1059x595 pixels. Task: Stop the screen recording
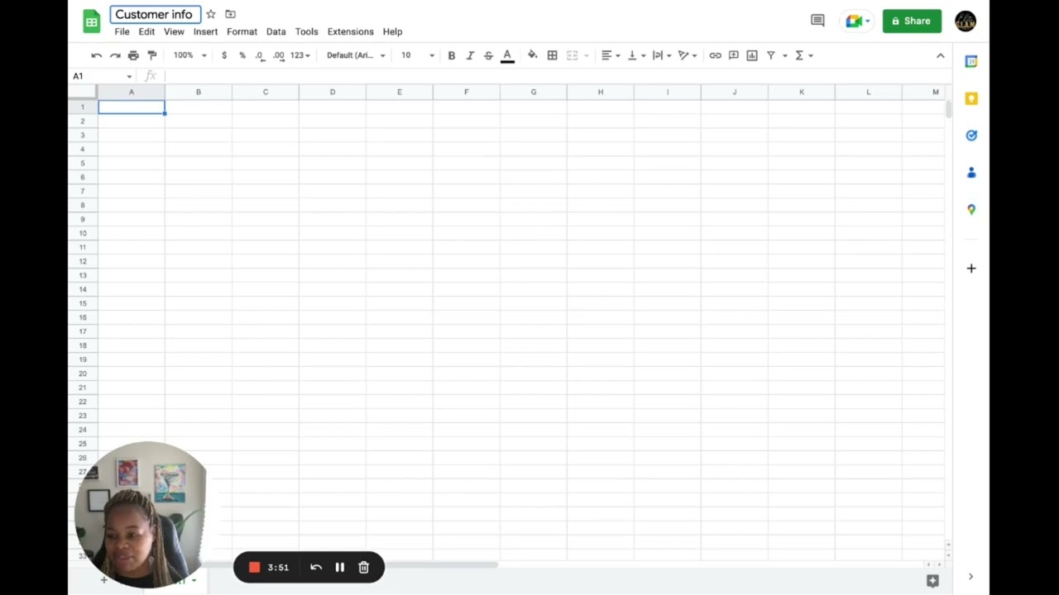(255, 567)
